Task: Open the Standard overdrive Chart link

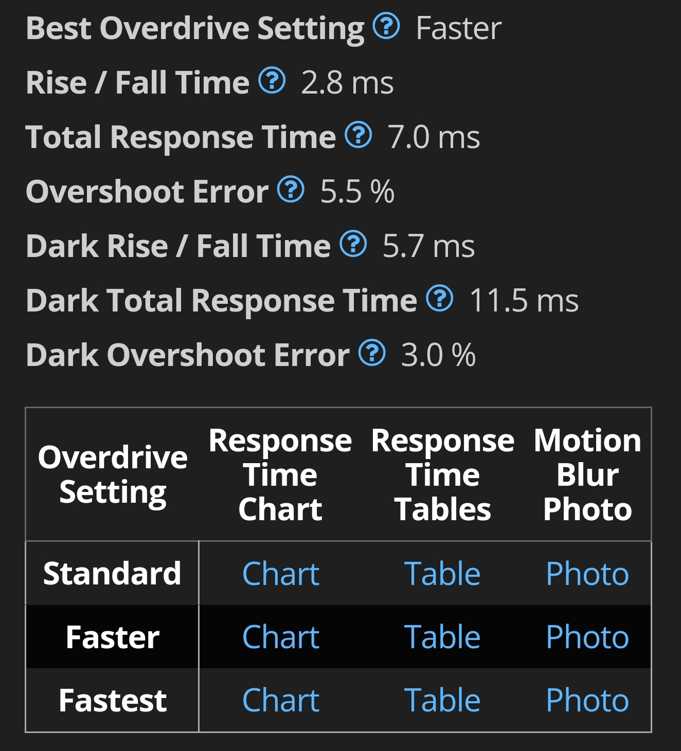Action: [x=280, y=574]
